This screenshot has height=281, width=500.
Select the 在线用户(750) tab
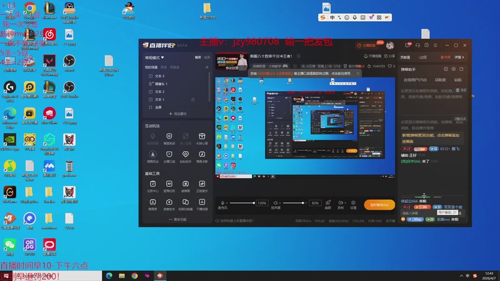(x=415, y=80)
